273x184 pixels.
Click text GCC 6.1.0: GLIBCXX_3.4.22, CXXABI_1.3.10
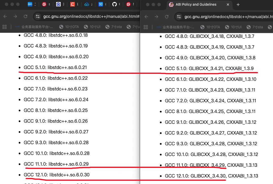[211, 79]
